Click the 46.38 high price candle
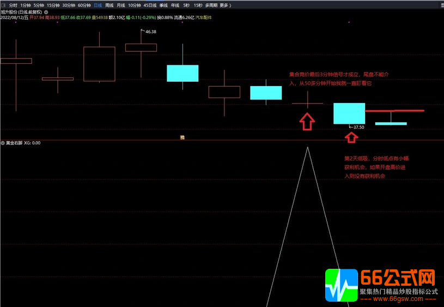This screenshot has width=444, height=307. [141, 47]
